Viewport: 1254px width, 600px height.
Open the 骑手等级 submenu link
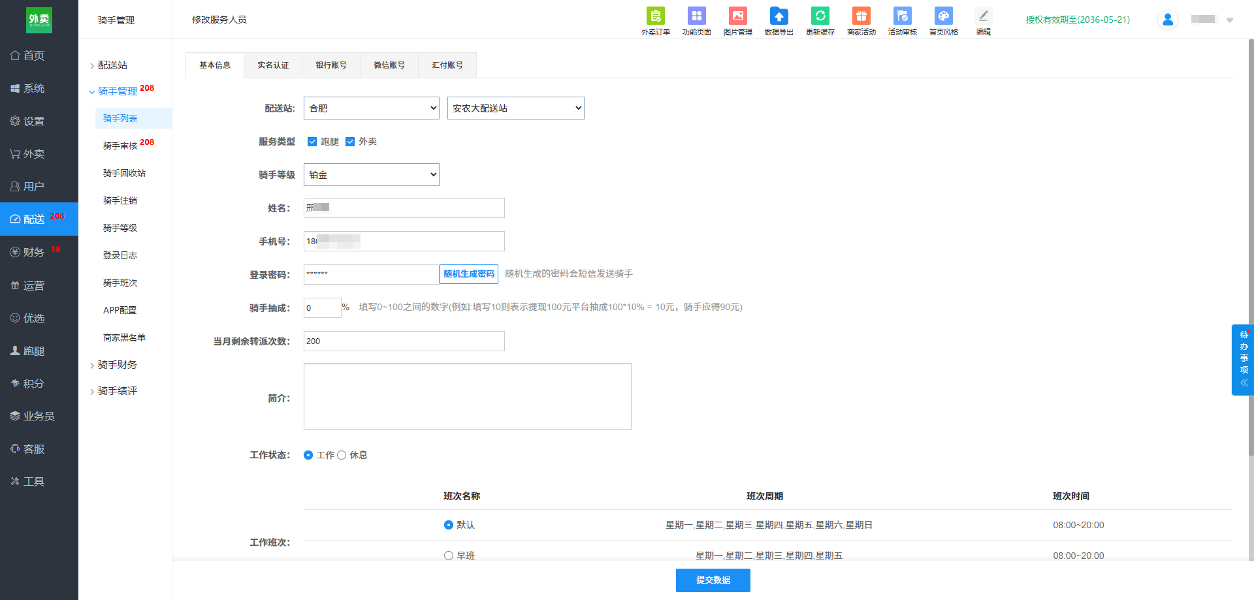[120, 228]
